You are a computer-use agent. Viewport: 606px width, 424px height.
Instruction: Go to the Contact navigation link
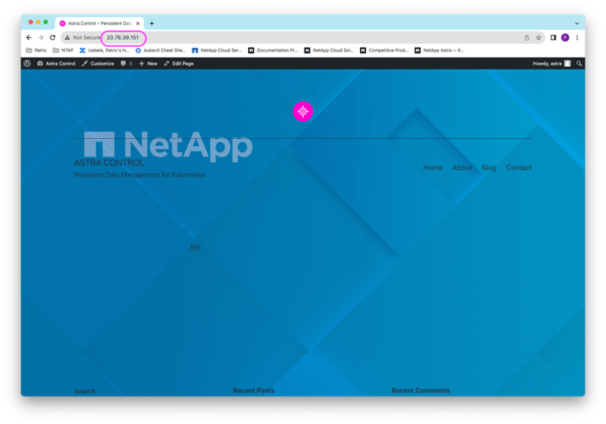(519, 168)
